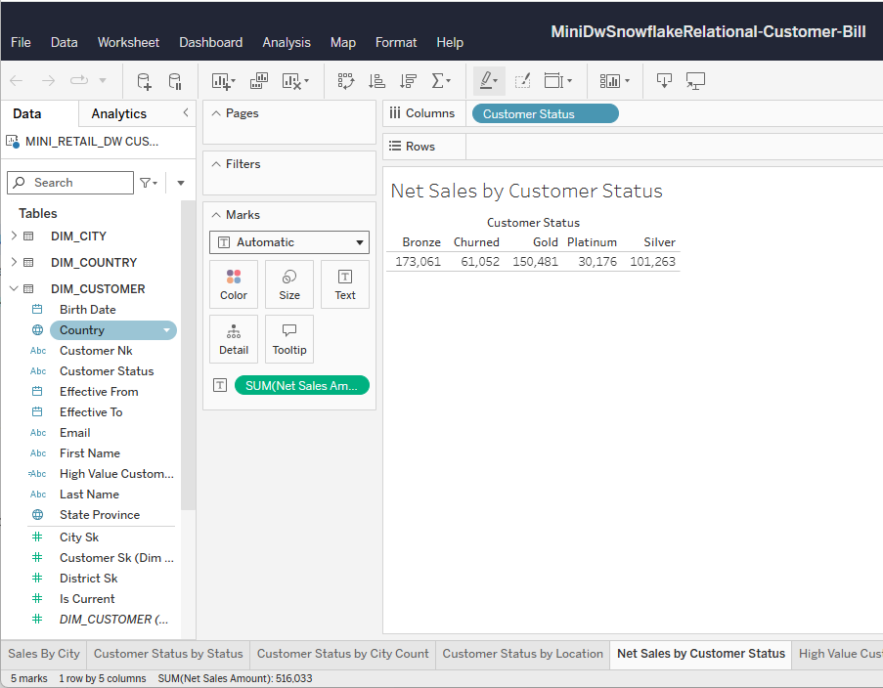
Task: Collapse the DIM_CUSTOMER table
Action: coord(14,288)
